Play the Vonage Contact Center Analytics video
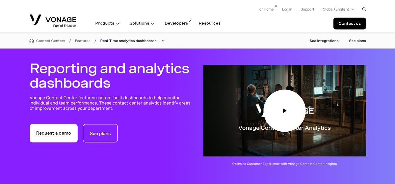395x184 pixels. (x=284, y=111)
